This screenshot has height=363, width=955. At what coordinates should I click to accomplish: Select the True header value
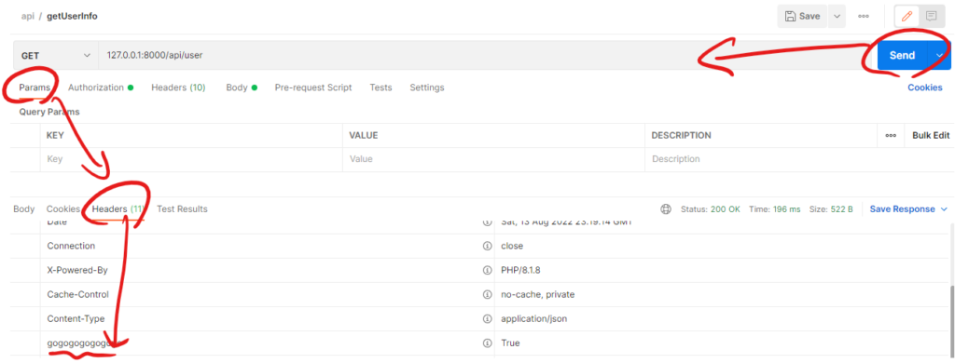(510, 343)
